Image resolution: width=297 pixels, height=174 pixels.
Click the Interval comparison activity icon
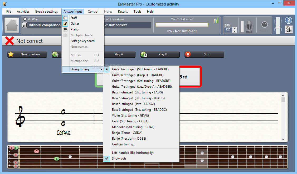25,25
